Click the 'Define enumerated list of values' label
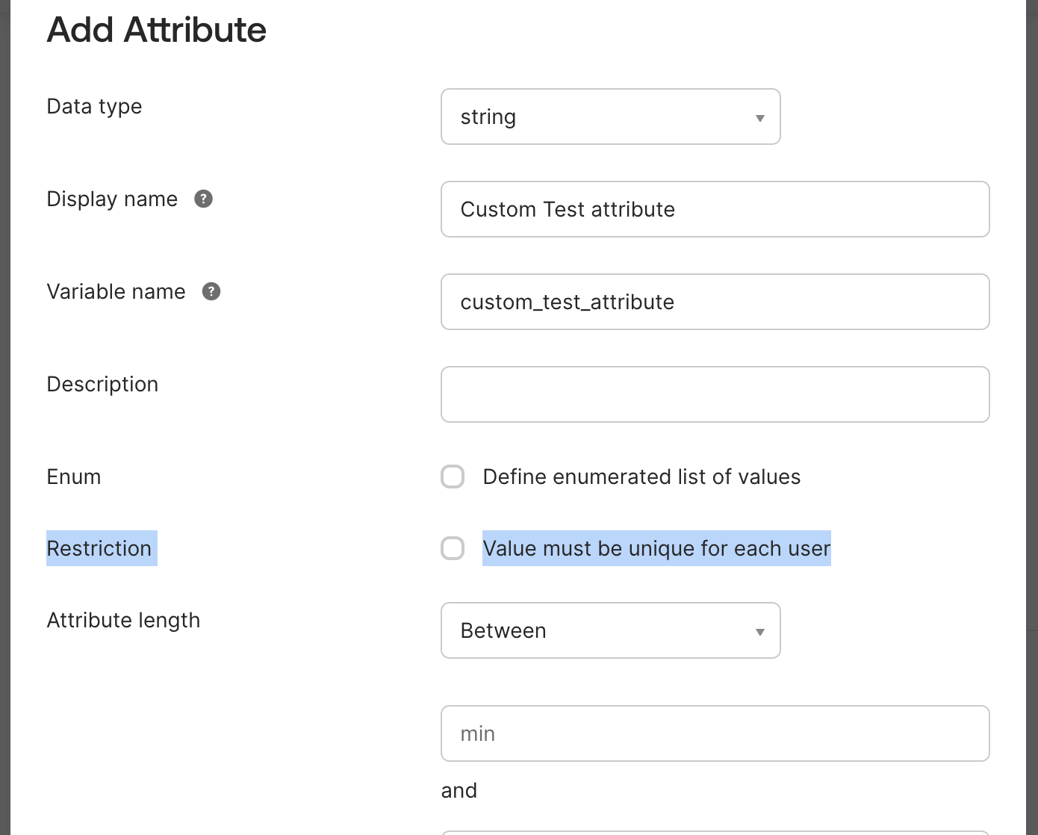 click(x=641, y=477)
